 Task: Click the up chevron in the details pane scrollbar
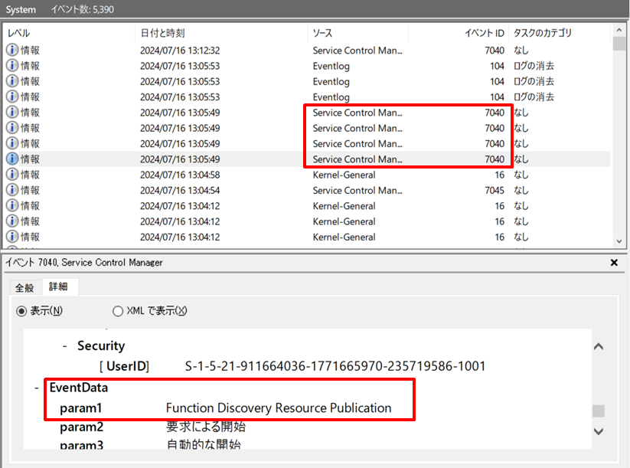pos(599,345)
